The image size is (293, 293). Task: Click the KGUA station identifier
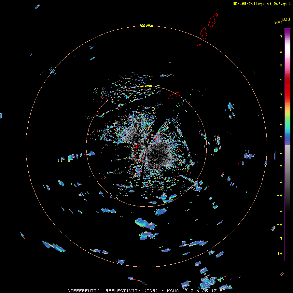[x=173, y=291]
